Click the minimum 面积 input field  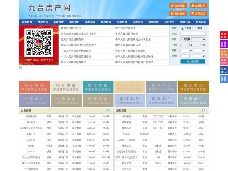(x=185, y=50)
